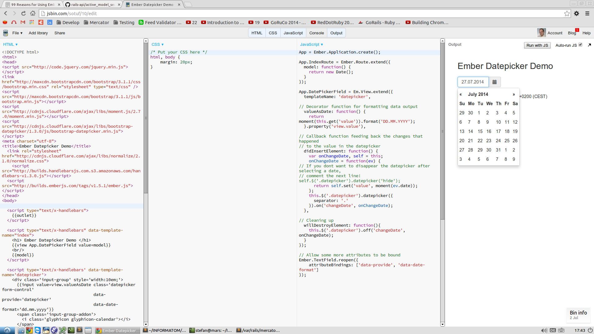The height and width of the screenshot is (334, 594).
Task: Bookmark this page with the star icon
Action: coord(567,13)
